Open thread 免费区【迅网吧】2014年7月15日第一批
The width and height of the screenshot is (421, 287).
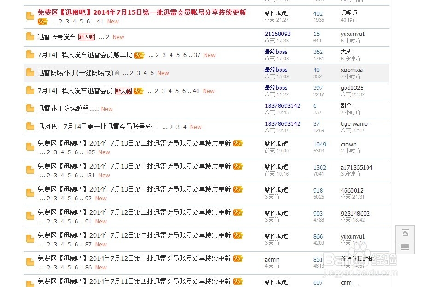coord(141,12)
